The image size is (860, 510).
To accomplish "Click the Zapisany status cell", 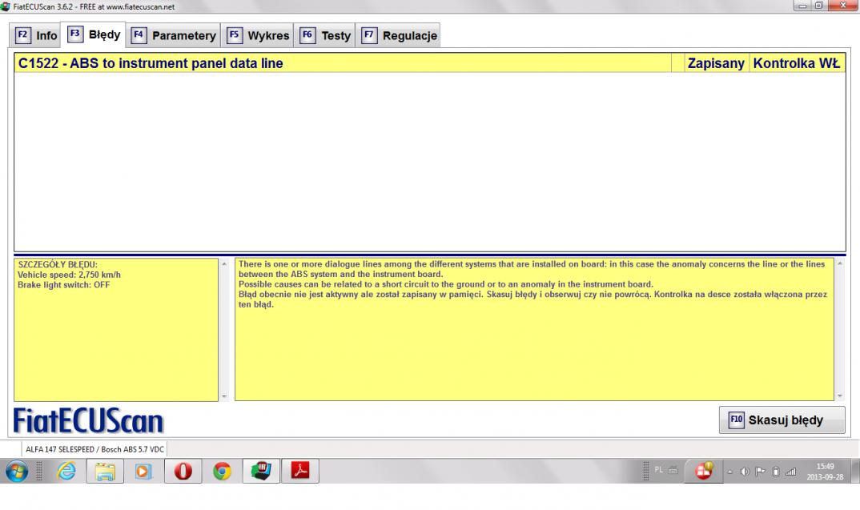I will click(x=716, y=63).
